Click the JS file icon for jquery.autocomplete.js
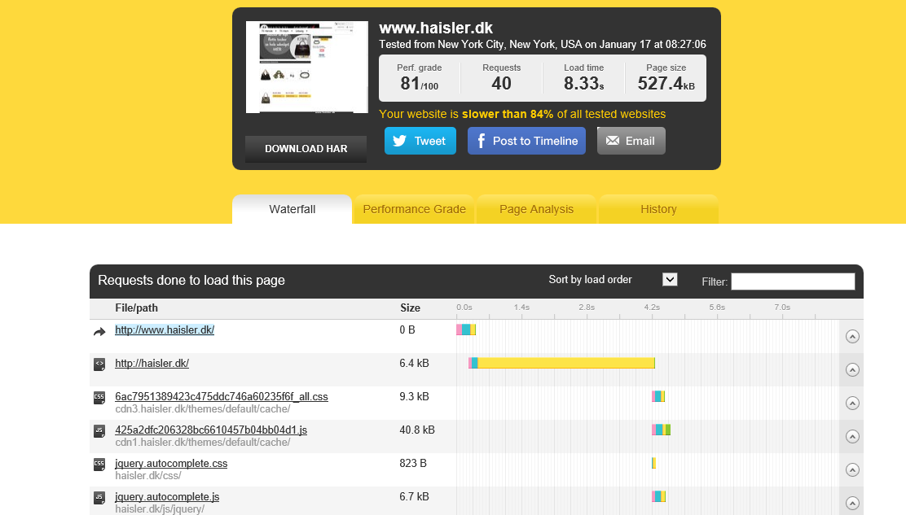 click(x=99, y=498)
